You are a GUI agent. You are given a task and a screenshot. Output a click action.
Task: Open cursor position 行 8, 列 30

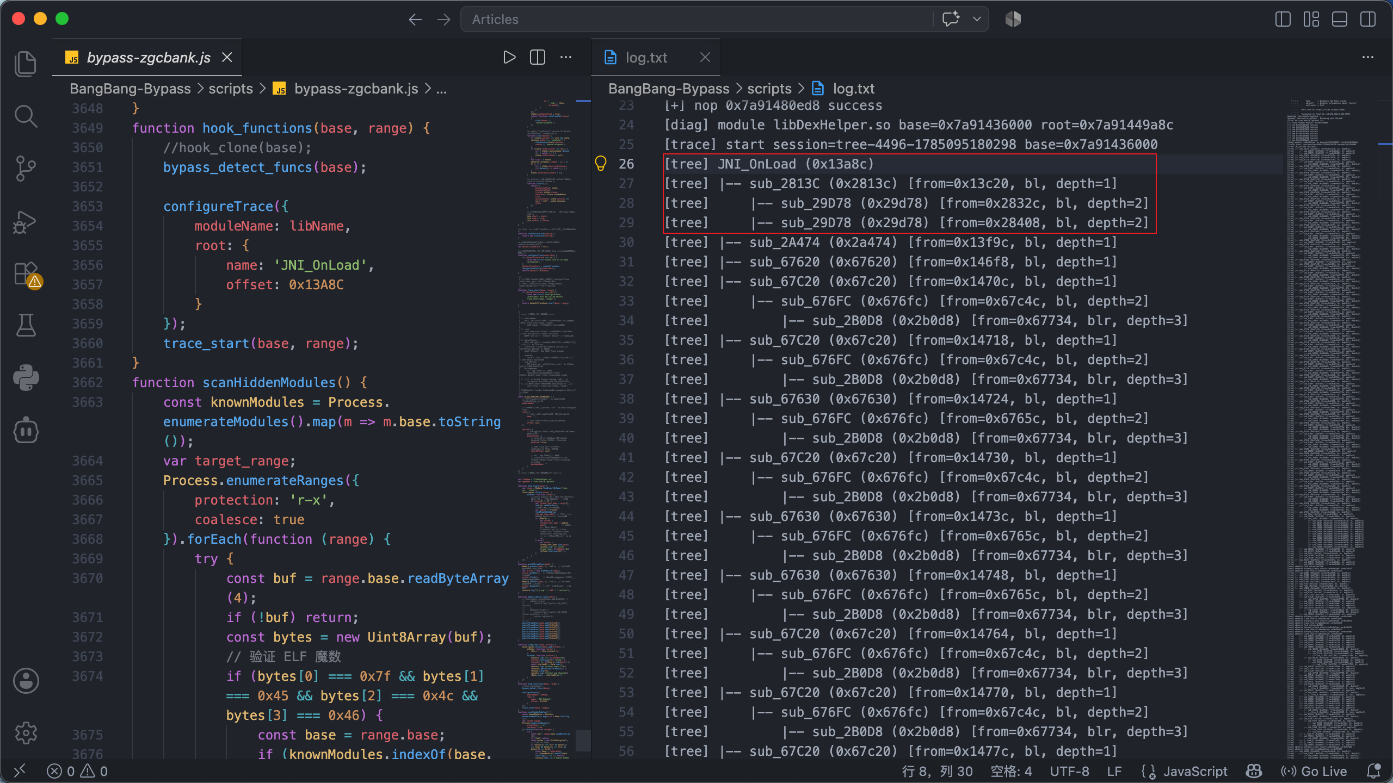click(938, 771)
